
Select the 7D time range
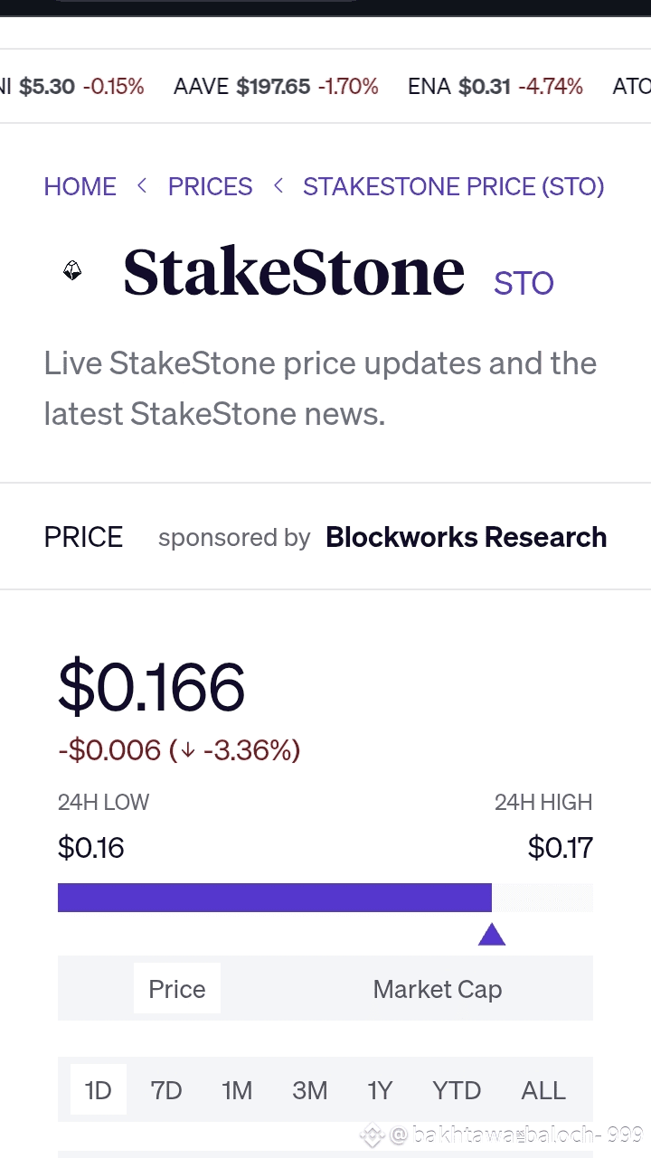click(x=166, y=1090)
